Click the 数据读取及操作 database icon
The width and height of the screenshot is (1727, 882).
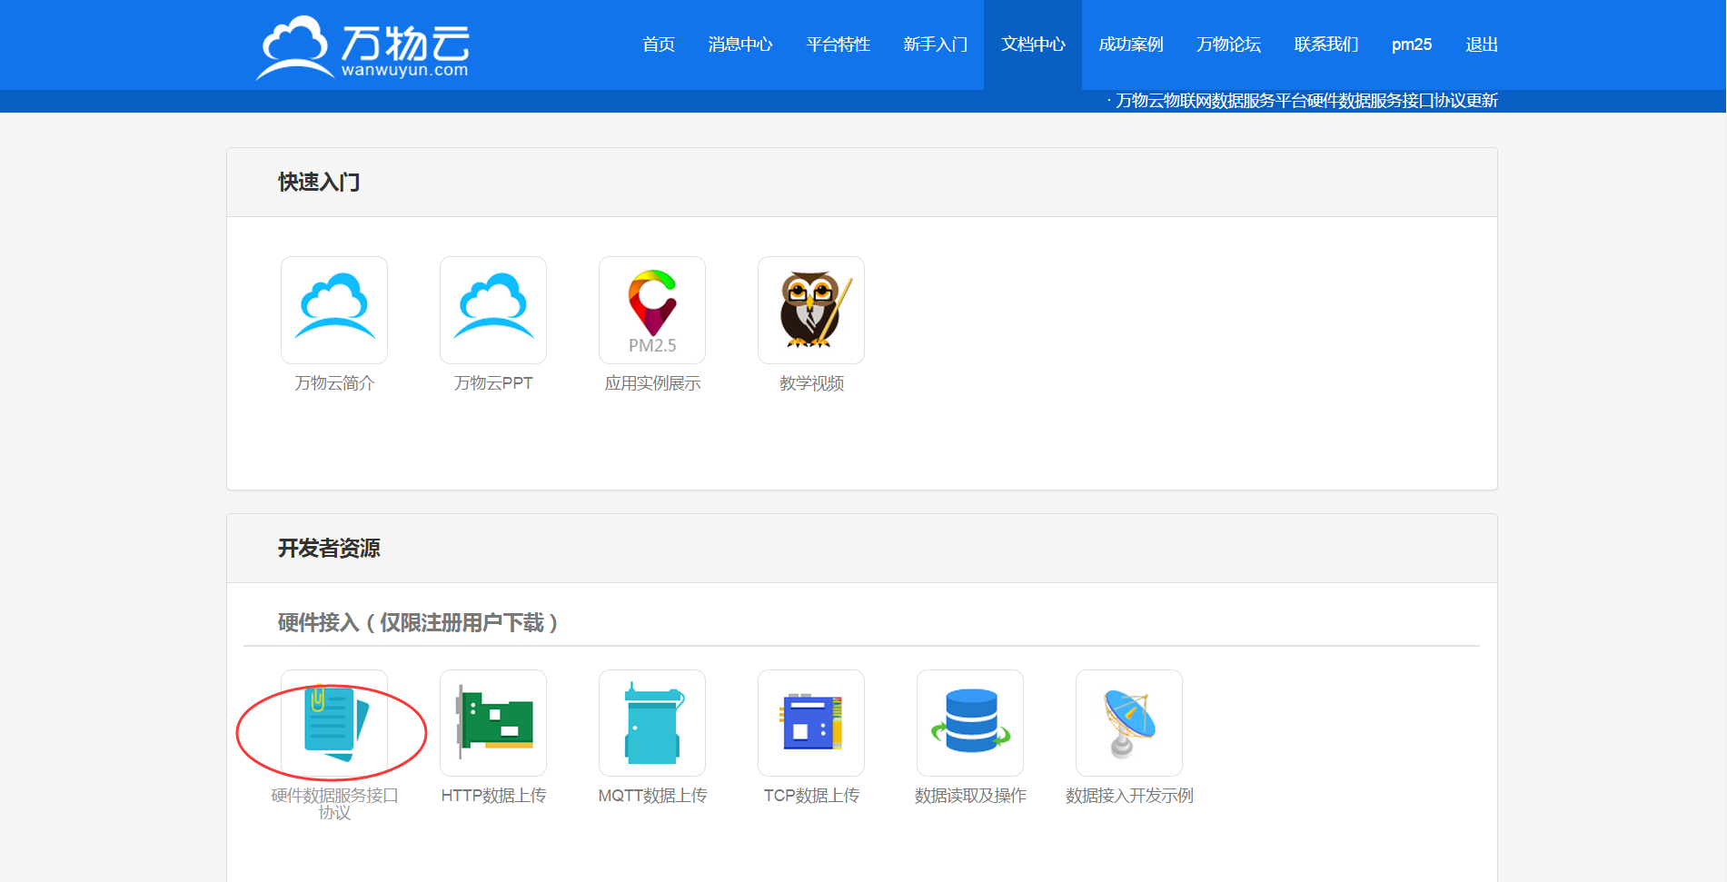970,723
